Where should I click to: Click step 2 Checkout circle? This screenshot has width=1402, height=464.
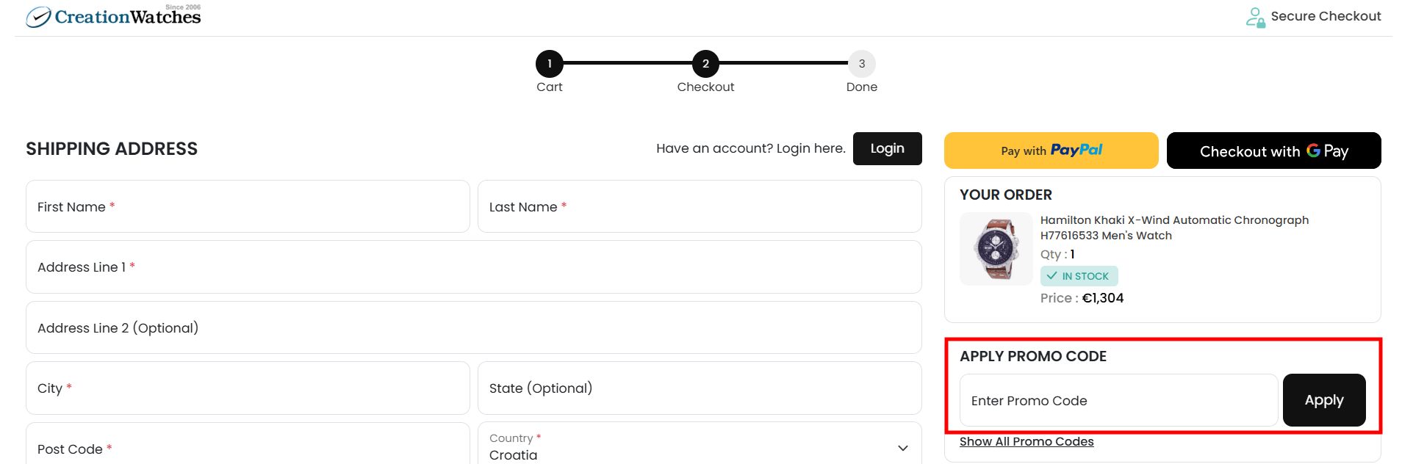[705, 64]
